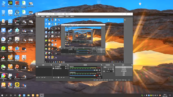This screenshot has width=173, height=97.
Task: Adjust the desktop audio volume slider
Action: [82, 70]
